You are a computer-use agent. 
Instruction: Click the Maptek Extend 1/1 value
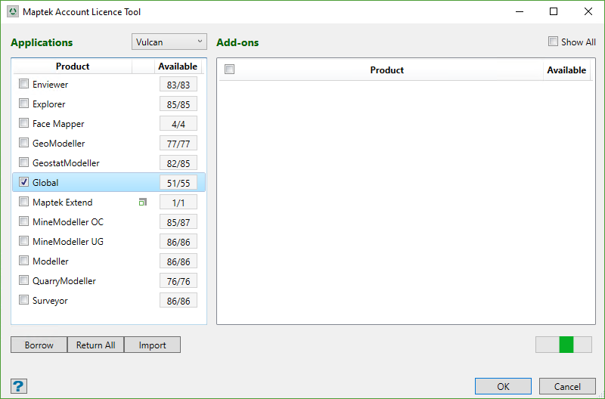178,203
